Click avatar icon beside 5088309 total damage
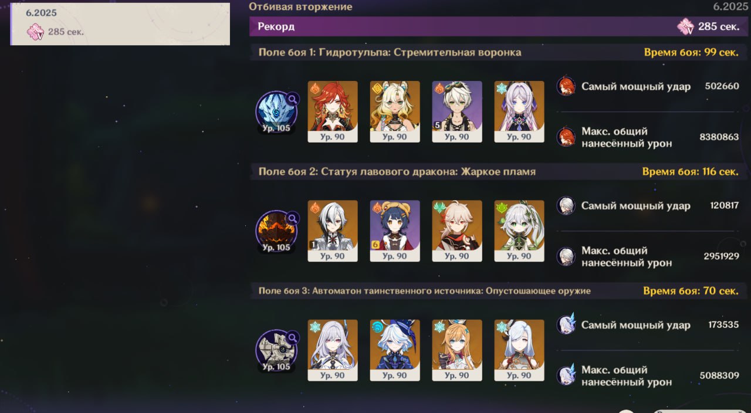 [566, 375]
